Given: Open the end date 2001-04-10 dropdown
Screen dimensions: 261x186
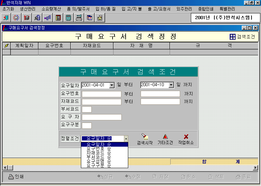Looking at the screenshot, I should coord(171,85).
